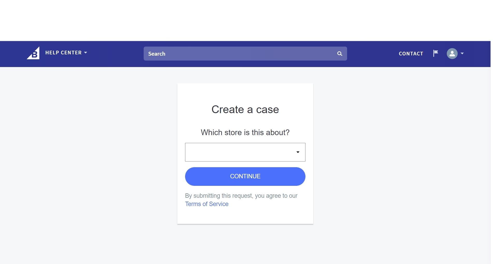Click the "Which store is this about?" label

pyautogui.click(x=245, y=133)
